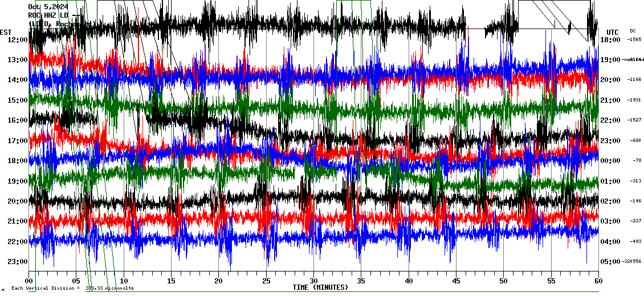Click the 45 minute axis marker
Viewport: 644px width, 296px height.
pos(456,281)
